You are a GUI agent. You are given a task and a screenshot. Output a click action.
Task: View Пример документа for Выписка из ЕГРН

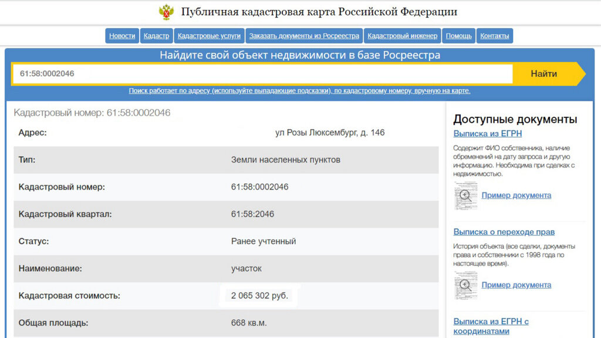click(516, 195)
